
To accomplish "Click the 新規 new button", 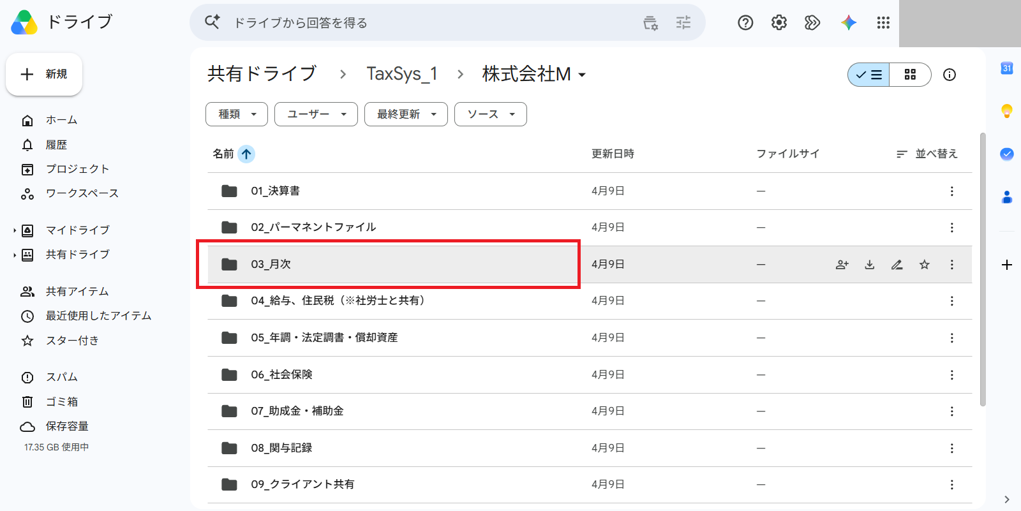I will 44,75.
